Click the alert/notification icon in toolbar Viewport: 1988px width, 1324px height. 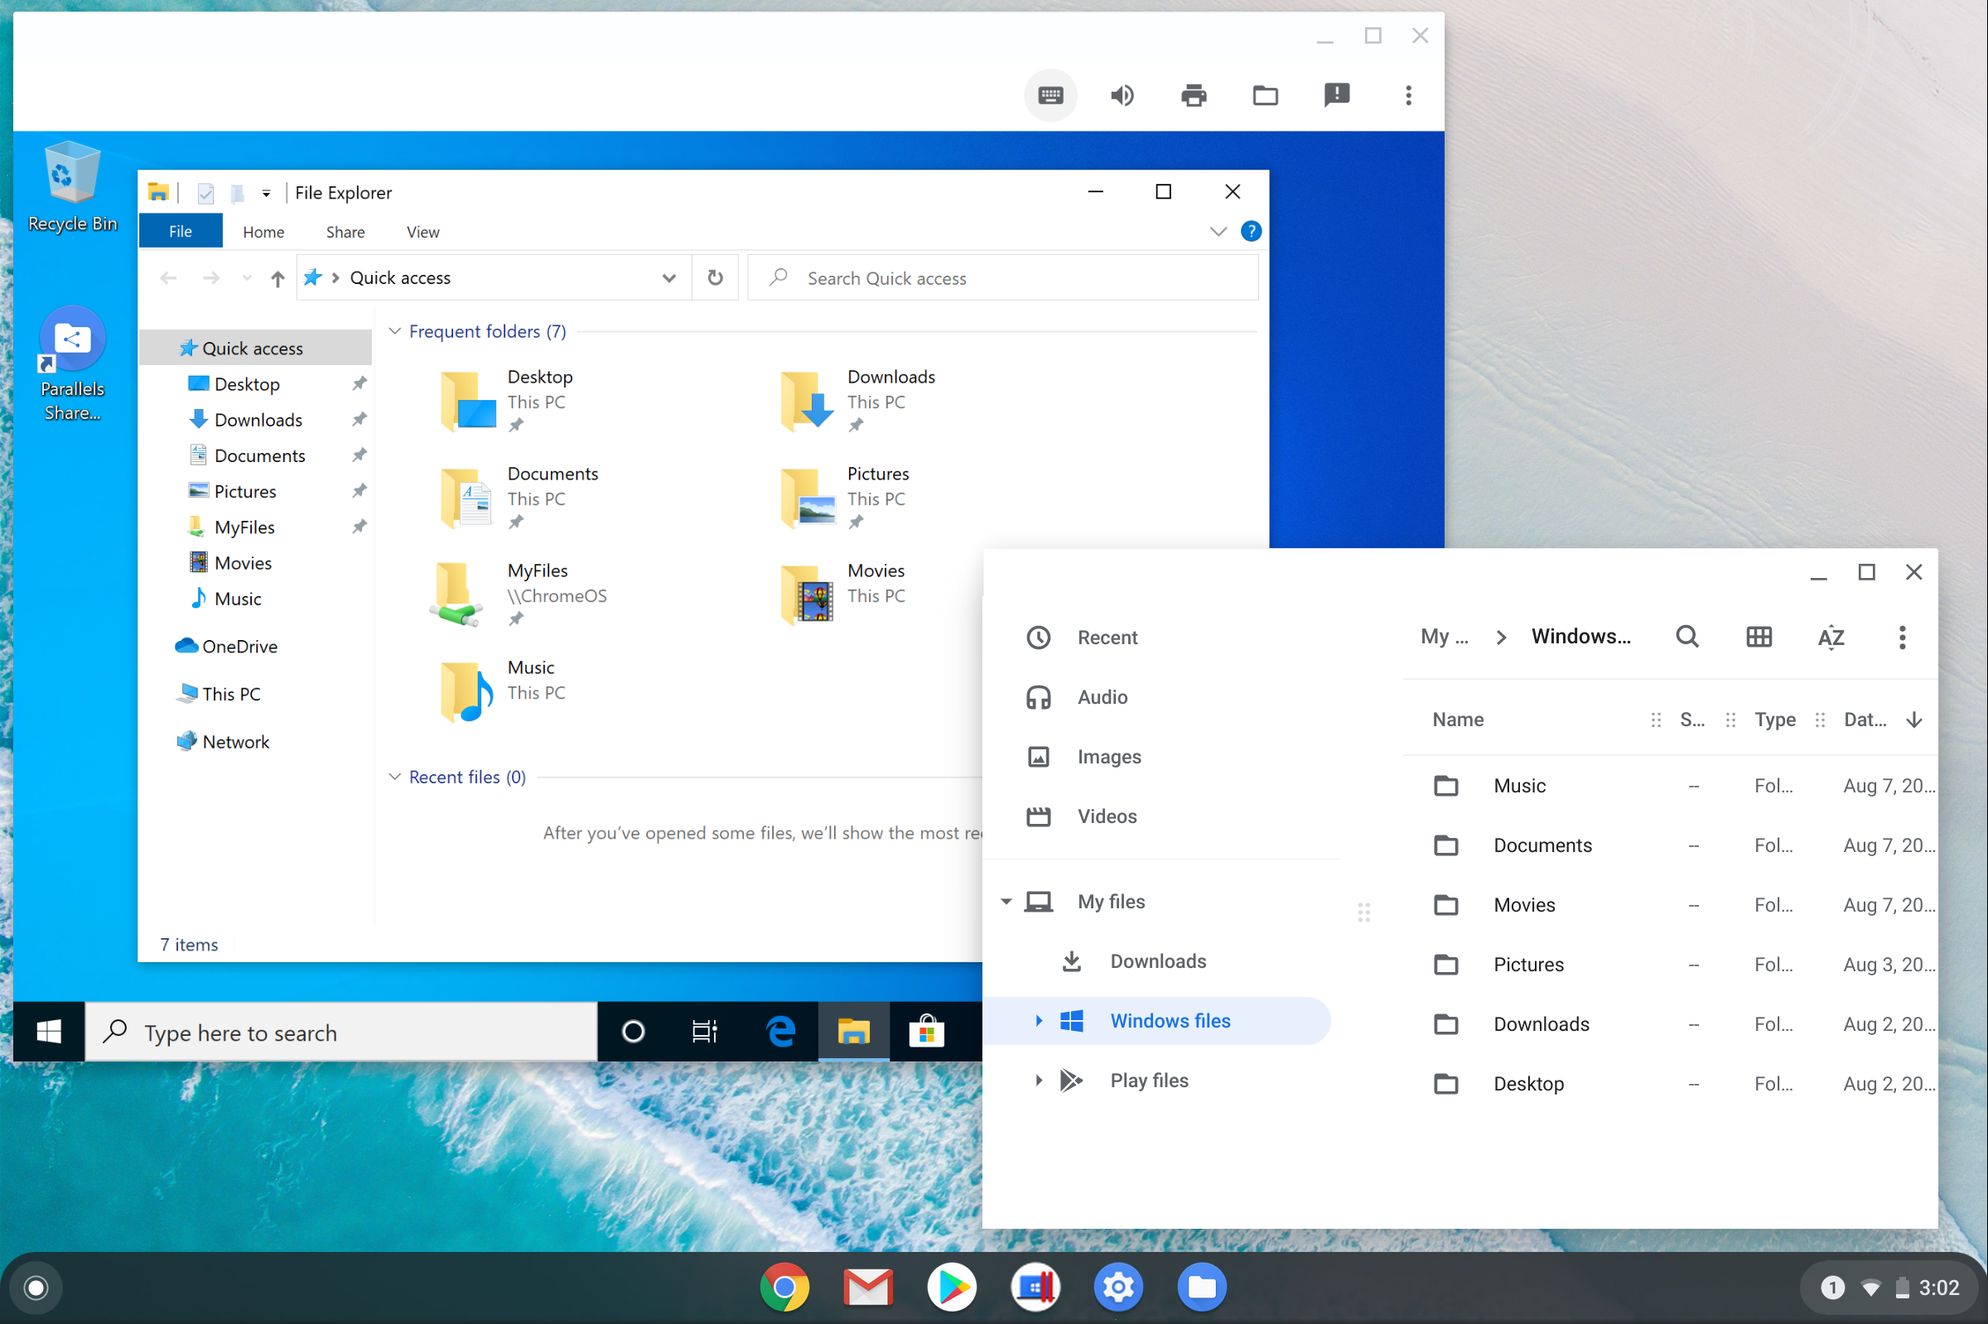pos(1338,94)
